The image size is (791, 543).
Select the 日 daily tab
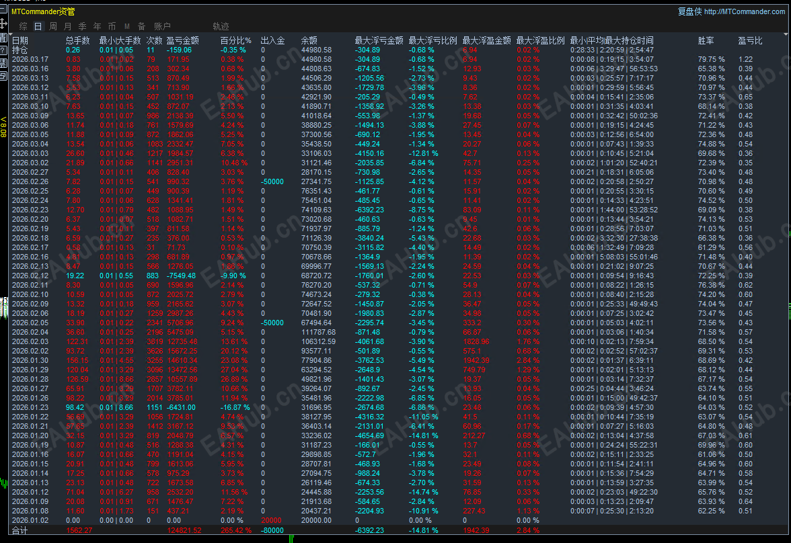pos(38,26)
